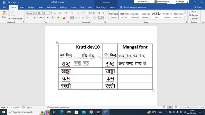Clear all formatting
This screenshot has width=205, height=115.
66,13
